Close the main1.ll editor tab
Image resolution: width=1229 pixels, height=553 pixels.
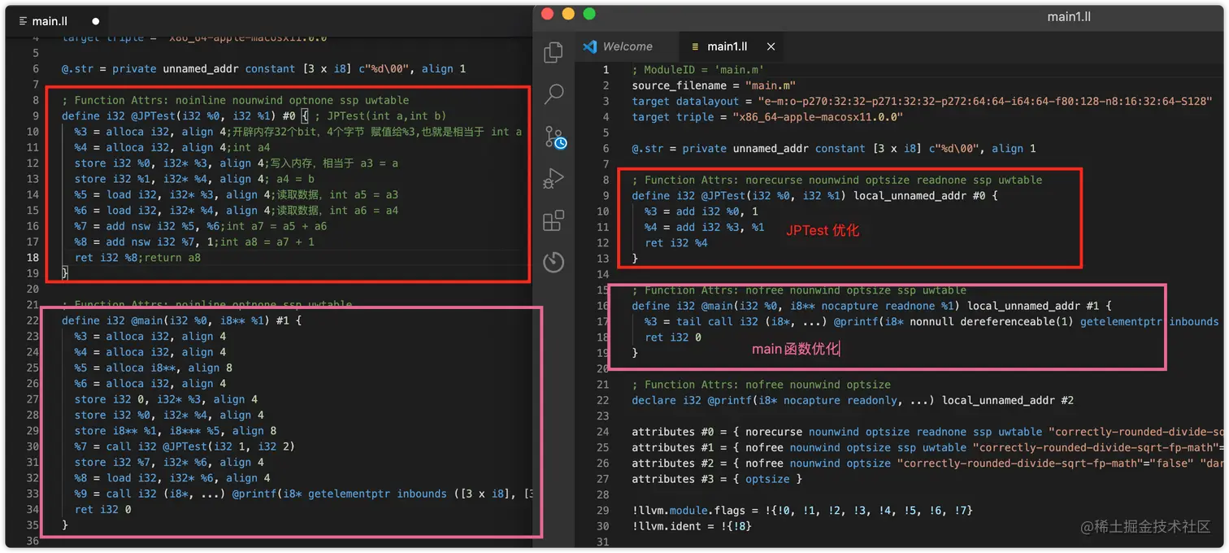[771, 46]
